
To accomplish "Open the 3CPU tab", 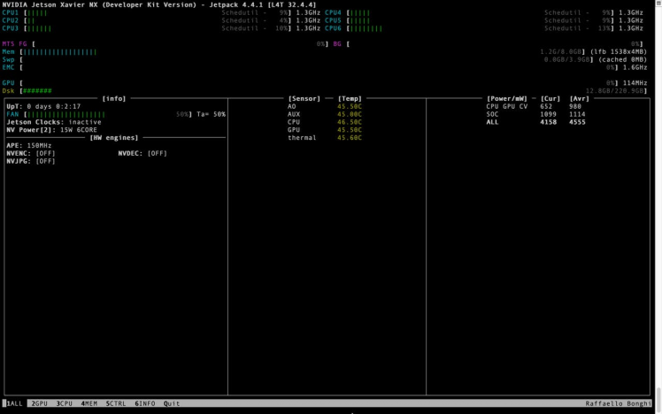I will point(65,403).
